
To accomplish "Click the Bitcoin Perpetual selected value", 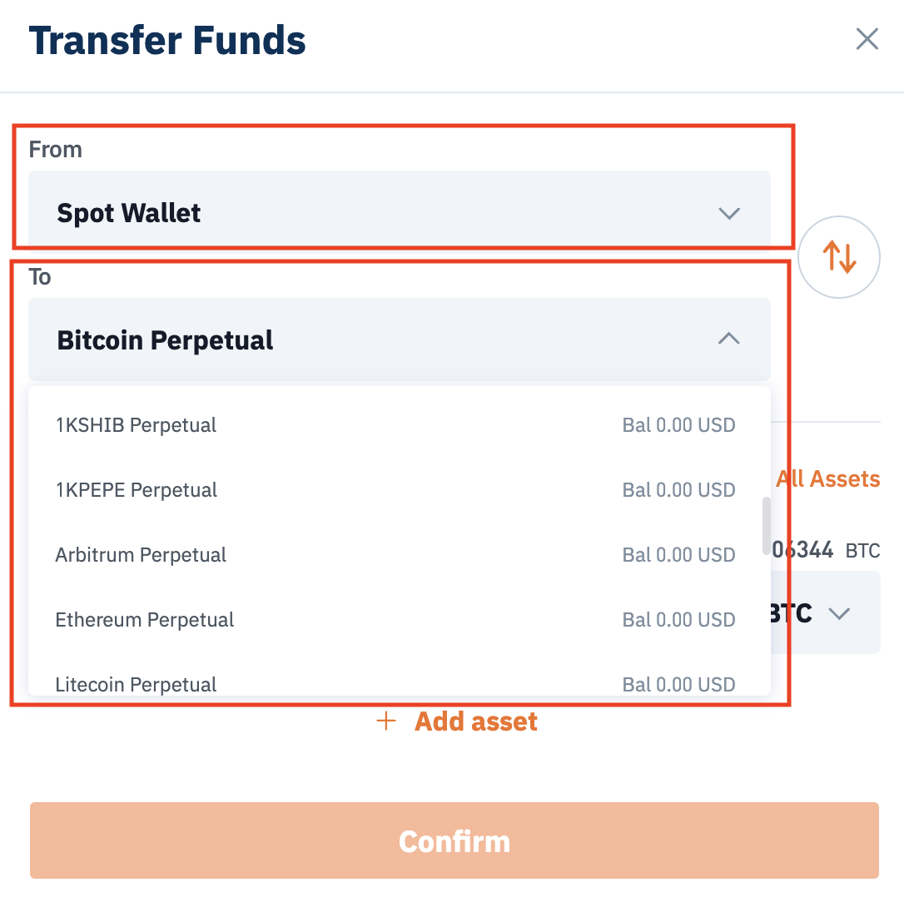I will point(165,340).
